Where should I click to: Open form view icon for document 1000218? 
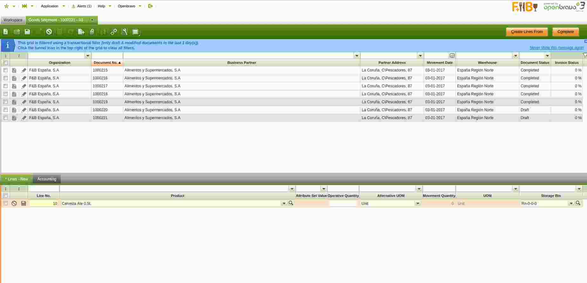click(14, 94)
